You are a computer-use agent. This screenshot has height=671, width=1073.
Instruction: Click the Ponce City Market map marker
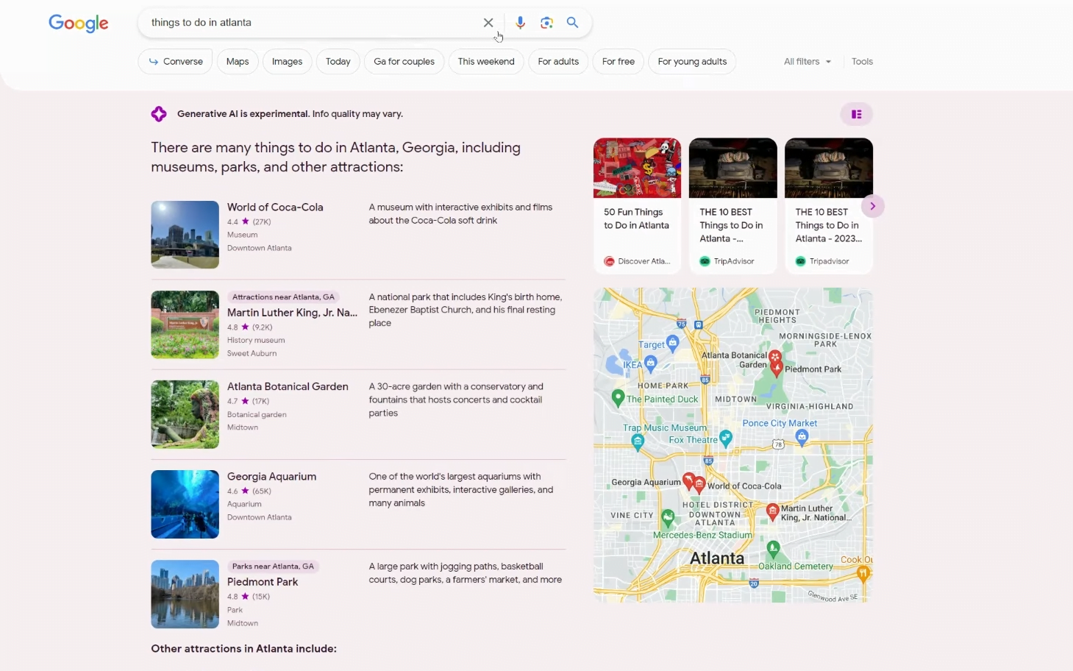point(802,436)
